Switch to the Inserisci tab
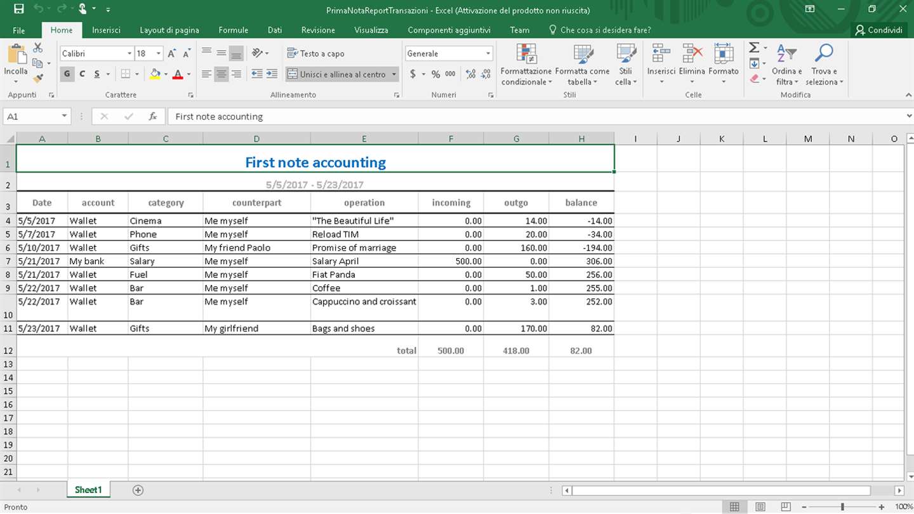Viewport: 914px width, 514px height. (x=106, y=30)
